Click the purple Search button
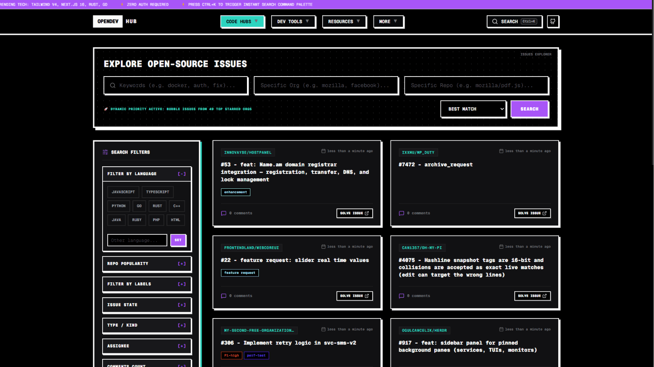654x367 pixels. (x=529, y=109)
